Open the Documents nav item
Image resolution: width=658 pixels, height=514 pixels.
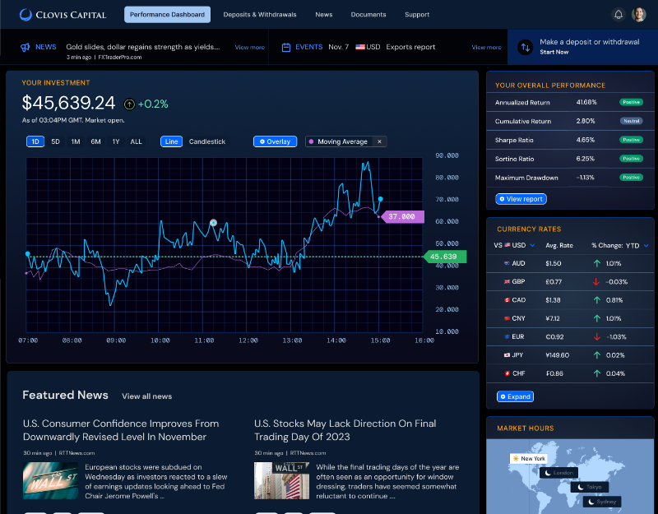click(368, 15)
